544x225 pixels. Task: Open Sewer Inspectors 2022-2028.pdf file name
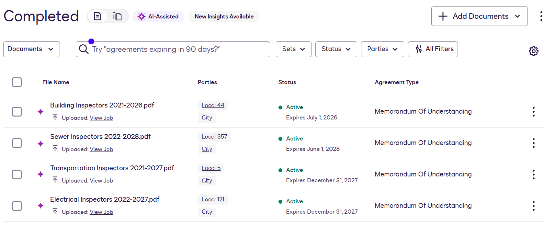(100, 137)
